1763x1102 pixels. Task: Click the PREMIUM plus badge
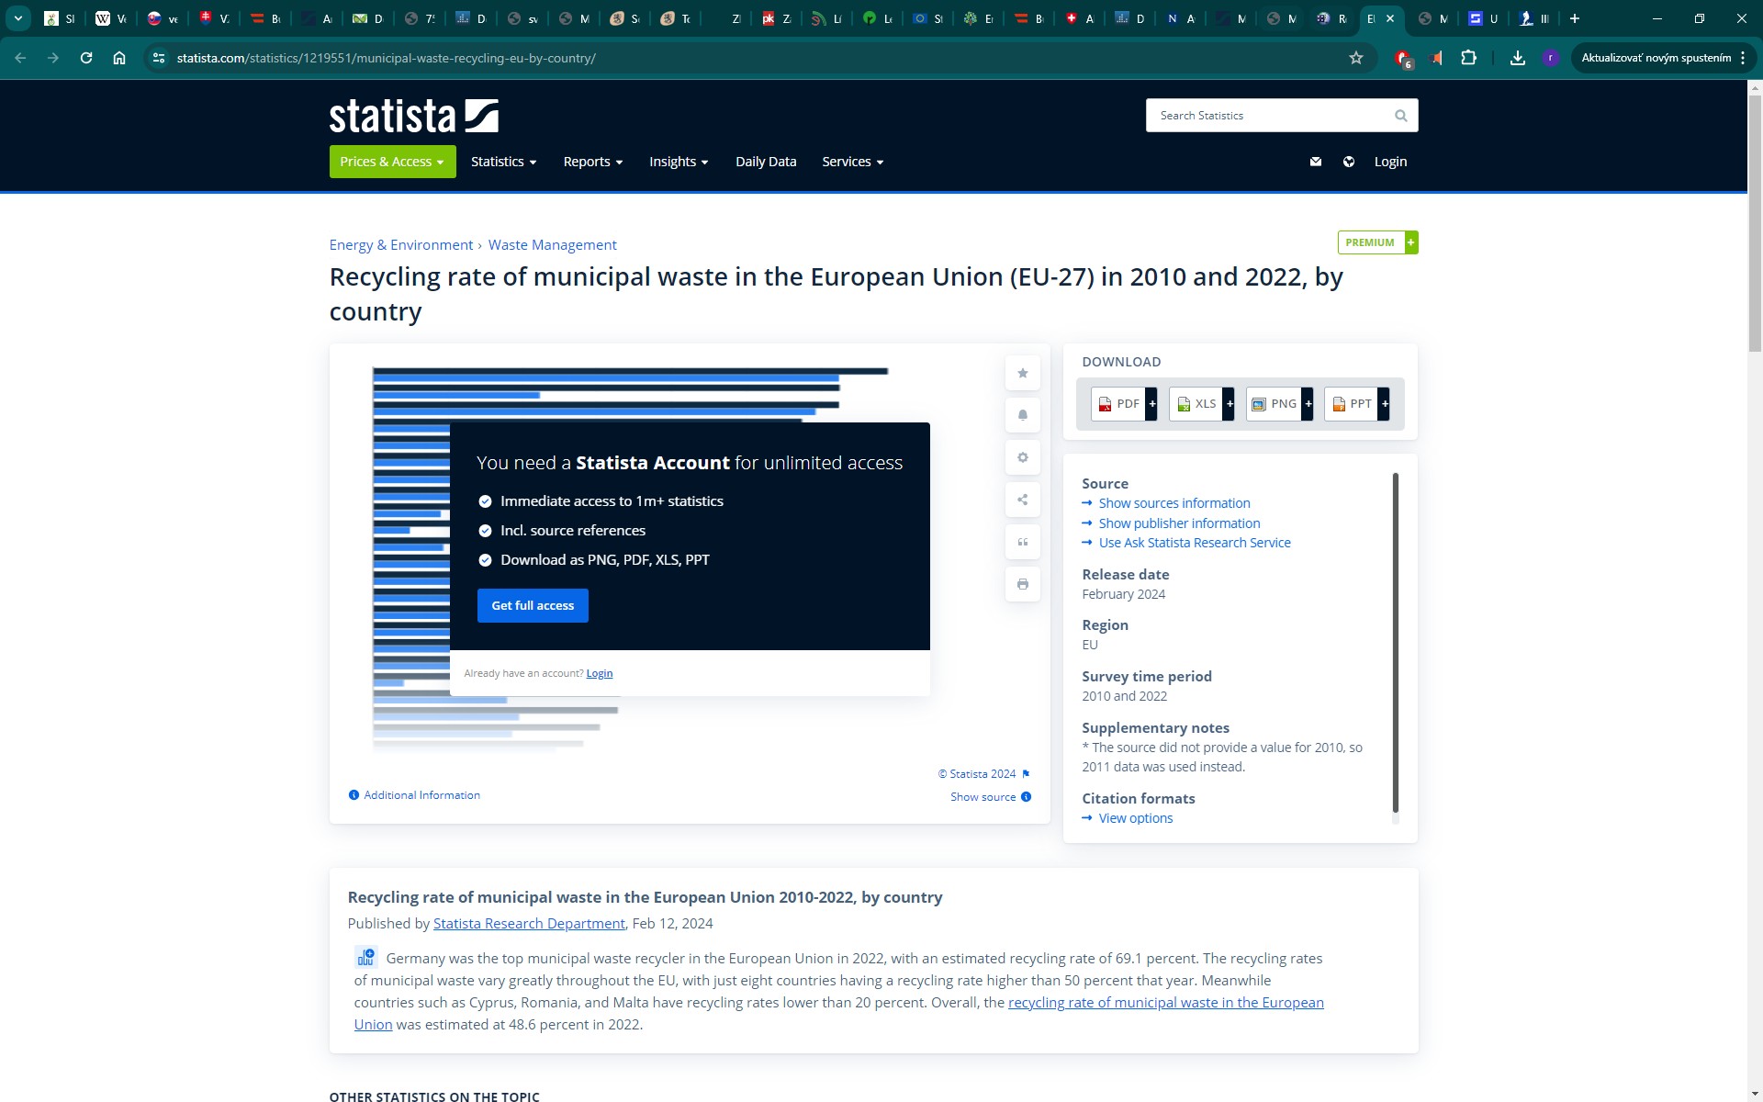(1377, 242)
